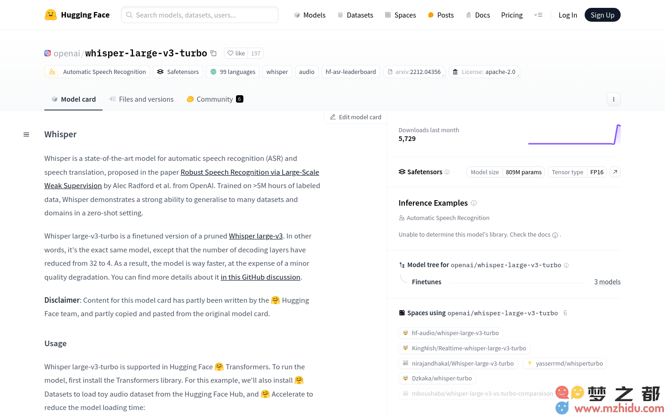Expand the additional navigation menu icon
The height and width of the screenshot is (416, 665).
click(538, 15)
